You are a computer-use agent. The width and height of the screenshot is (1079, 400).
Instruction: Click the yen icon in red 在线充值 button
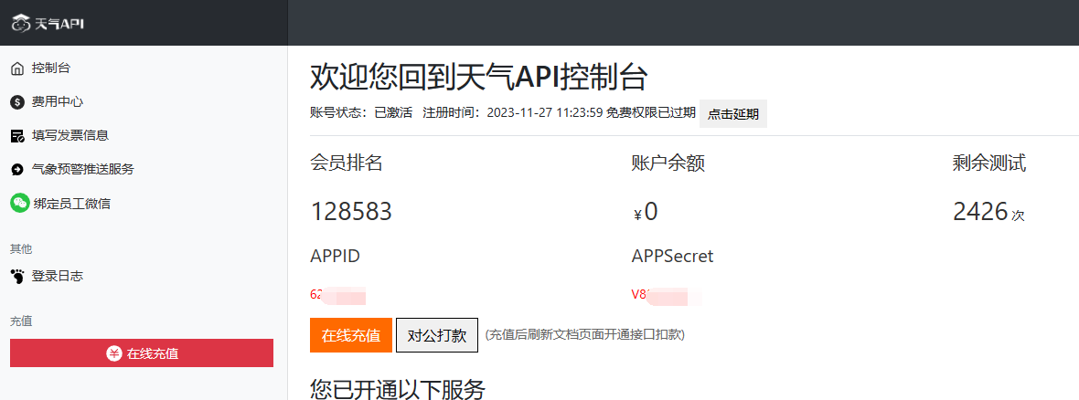(113, 353)
